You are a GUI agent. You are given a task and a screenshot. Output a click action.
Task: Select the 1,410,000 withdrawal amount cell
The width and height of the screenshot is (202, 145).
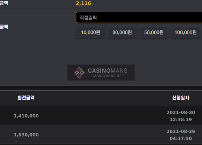26,116
